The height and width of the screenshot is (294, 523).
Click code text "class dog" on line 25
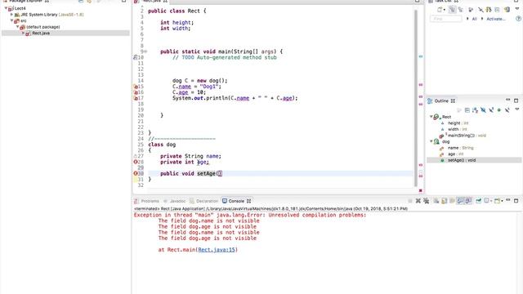(162, 145)
